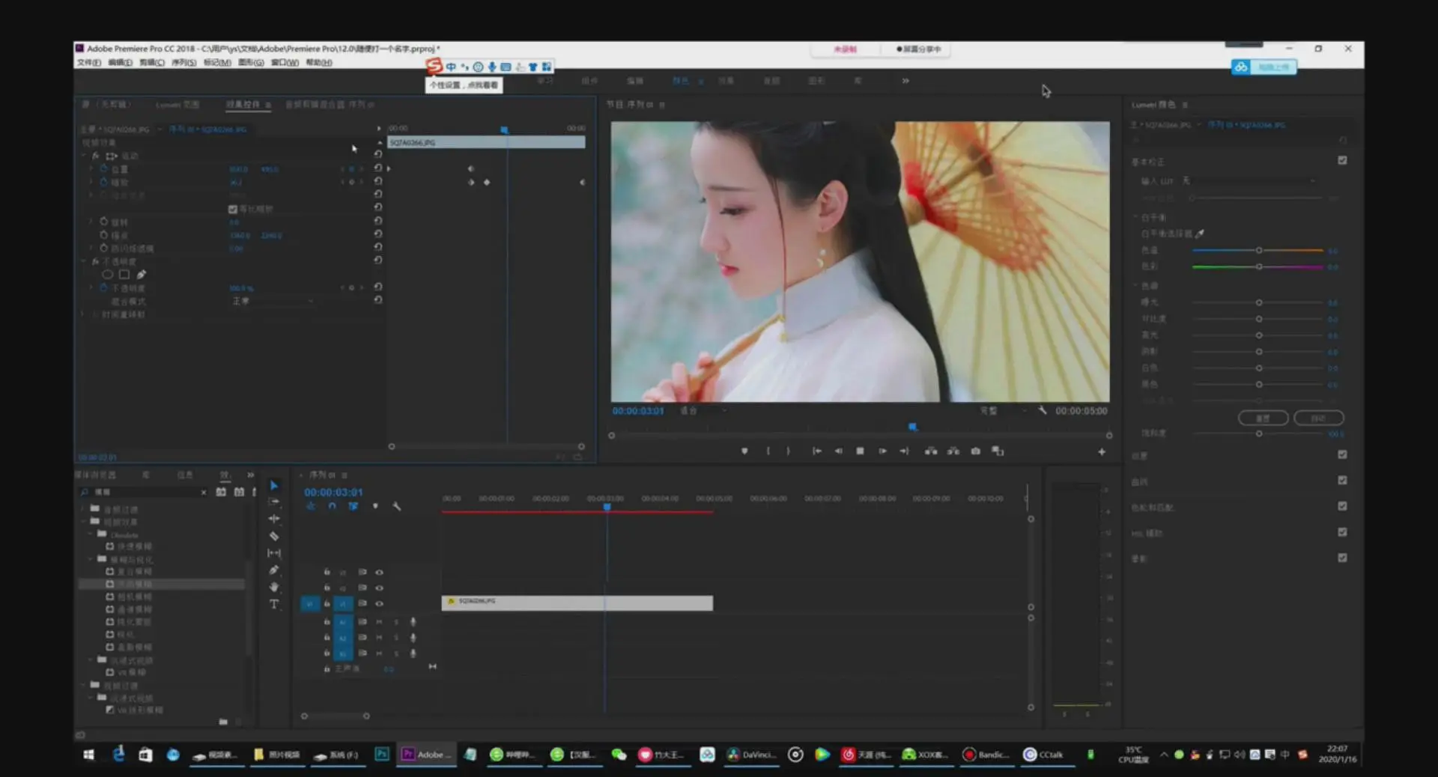Click the Lift button in Program monitor
This screenshot has width=1438, height=777.
coord(931,451)
